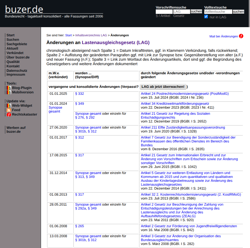Click the 'Mail bei Änderungen' link
The width and height of the screenshot is (250, 248).
pyautogui.click(x=224, y=36)
